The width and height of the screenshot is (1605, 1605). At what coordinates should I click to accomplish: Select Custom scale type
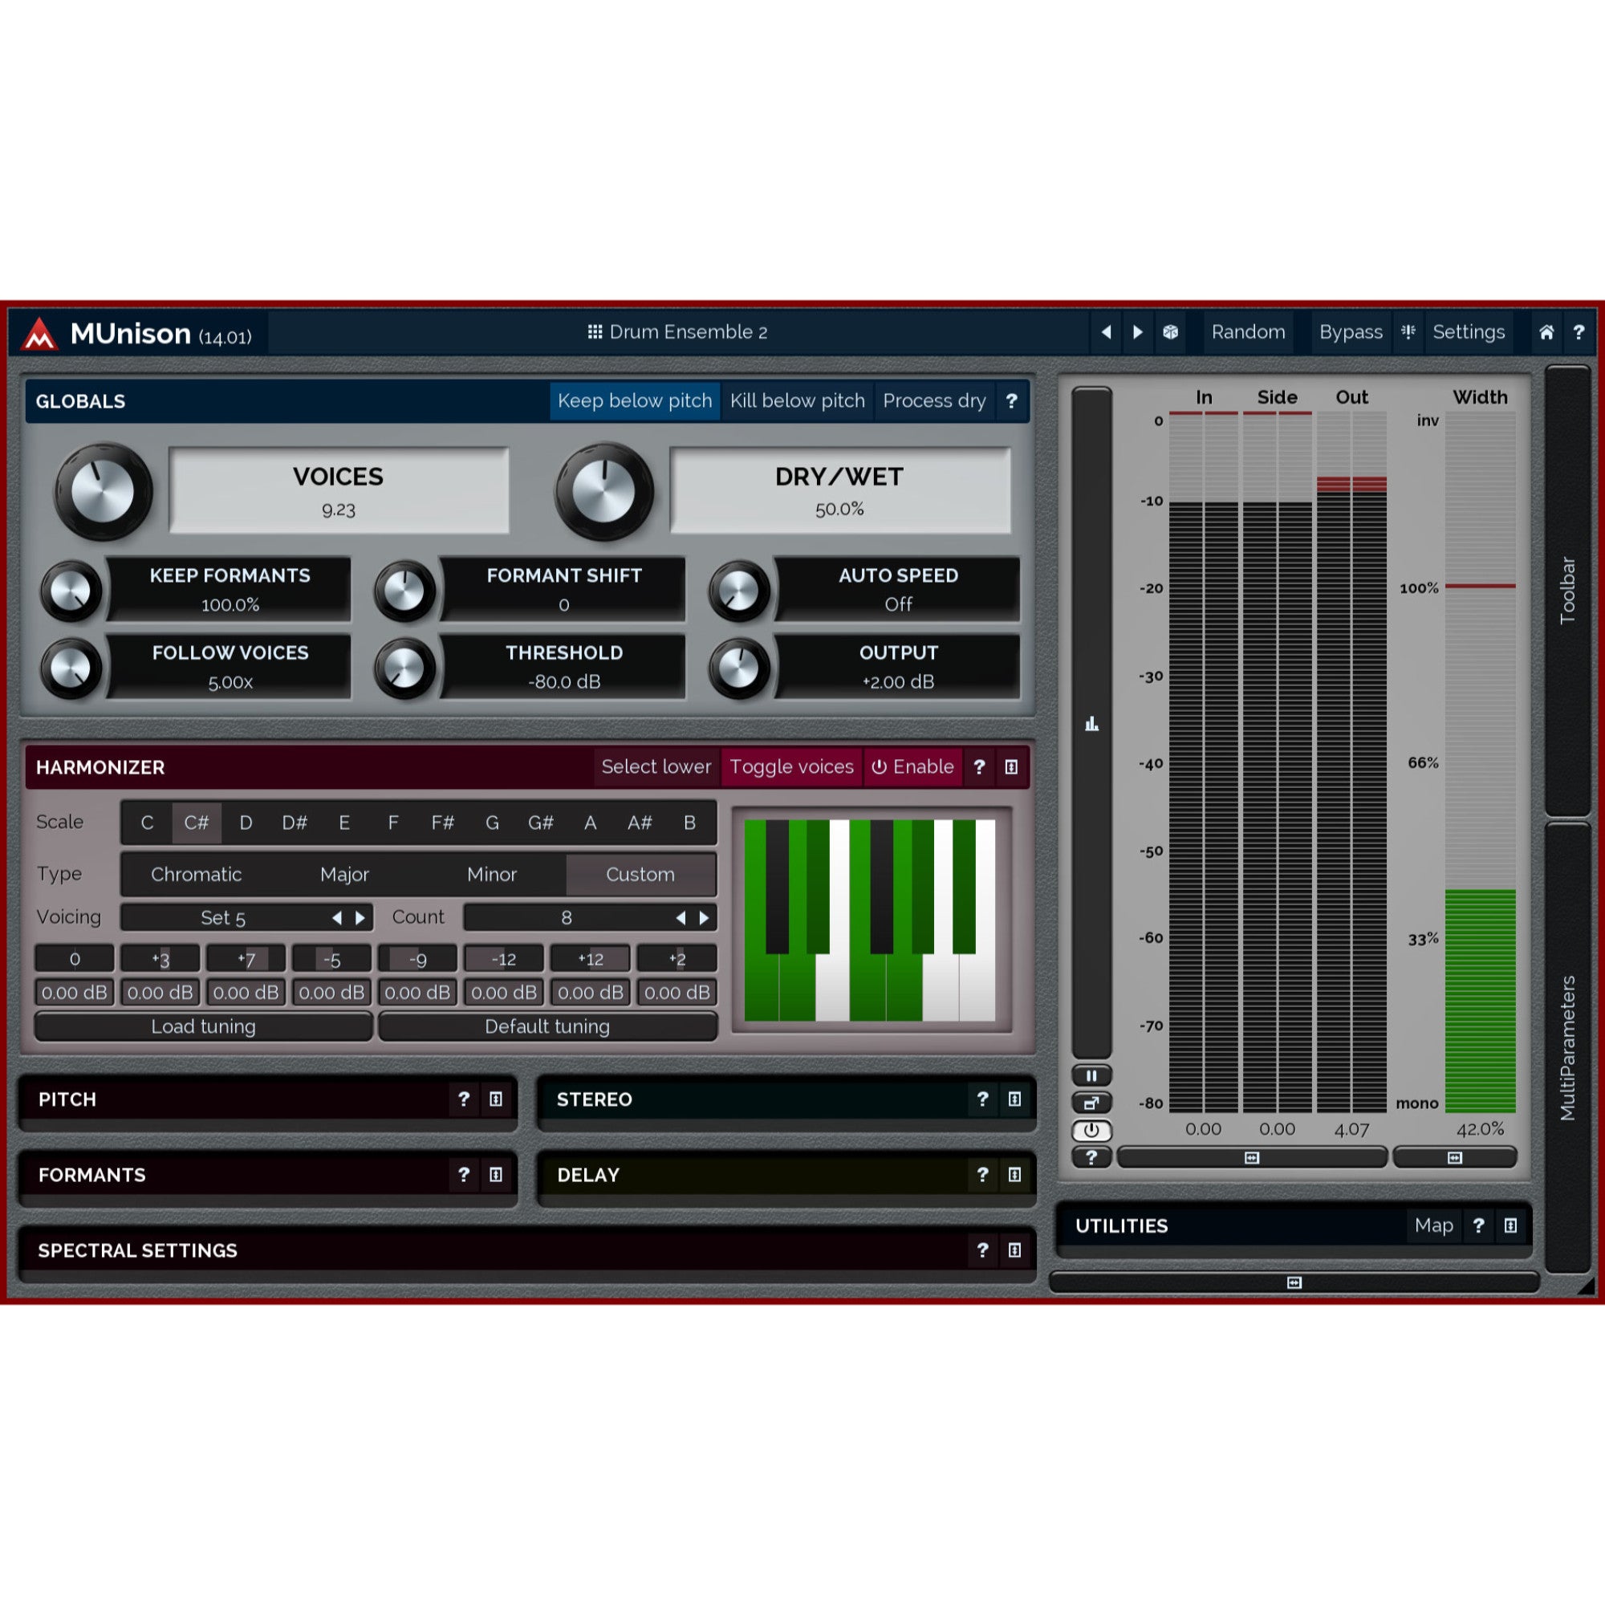[x=640, y=874]
